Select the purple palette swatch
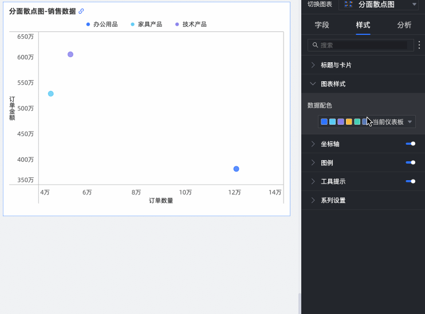The image size is (425, 314). [341, 122]
